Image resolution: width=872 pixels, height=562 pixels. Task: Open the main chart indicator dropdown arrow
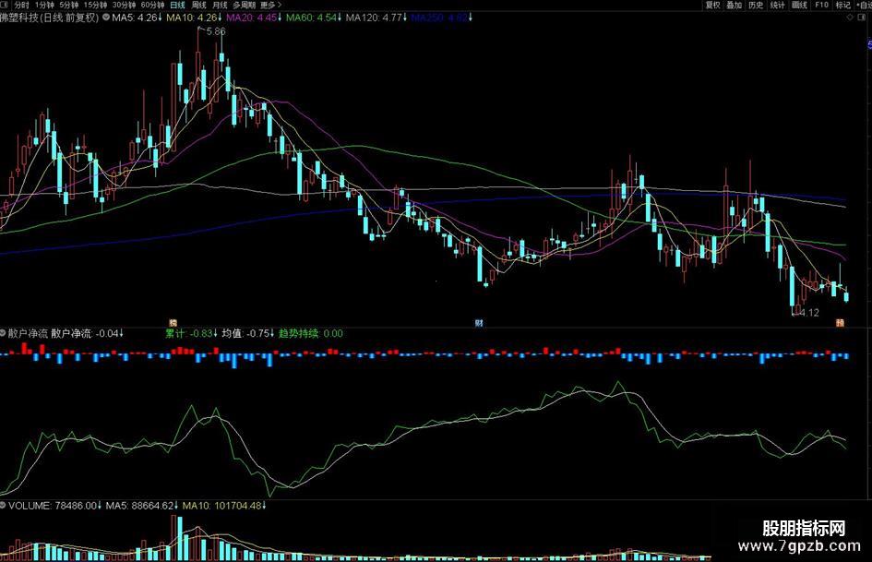click(106, 18)
